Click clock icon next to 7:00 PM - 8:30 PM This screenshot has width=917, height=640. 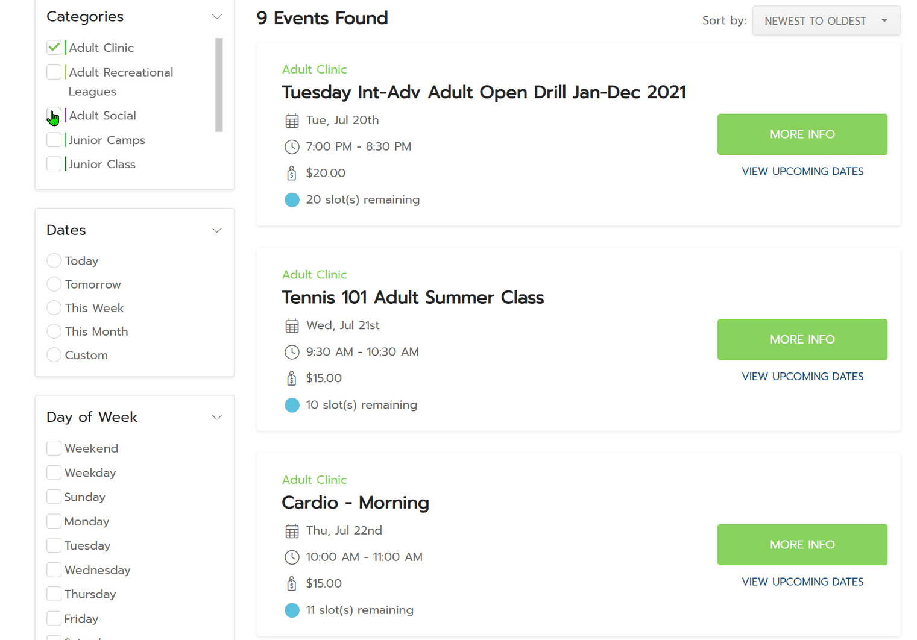[292, 146]
